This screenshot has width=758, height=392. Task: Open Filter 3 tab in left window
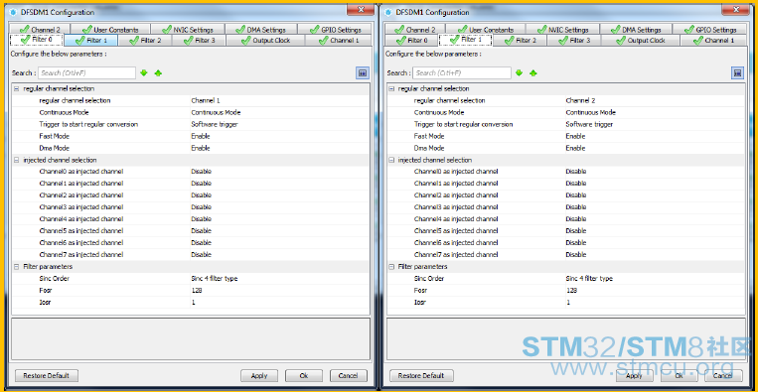(x=199, y=41)
